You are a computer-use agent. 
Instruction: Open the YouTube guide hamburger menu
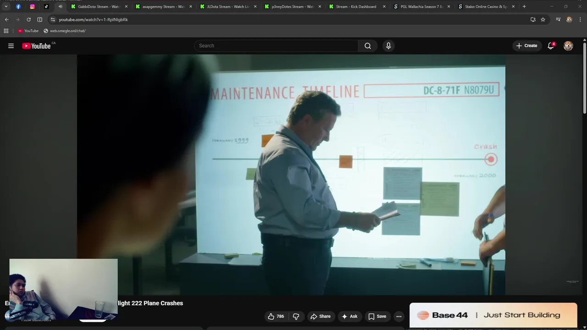(11, 46)
